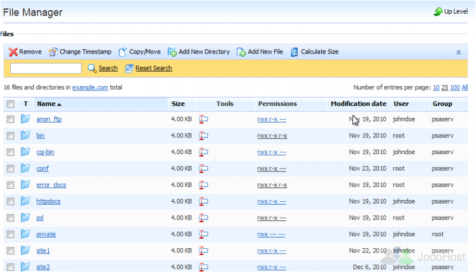Click folder icon of anon_ftp
Screen dimensions: 476x272
[26, 118]
